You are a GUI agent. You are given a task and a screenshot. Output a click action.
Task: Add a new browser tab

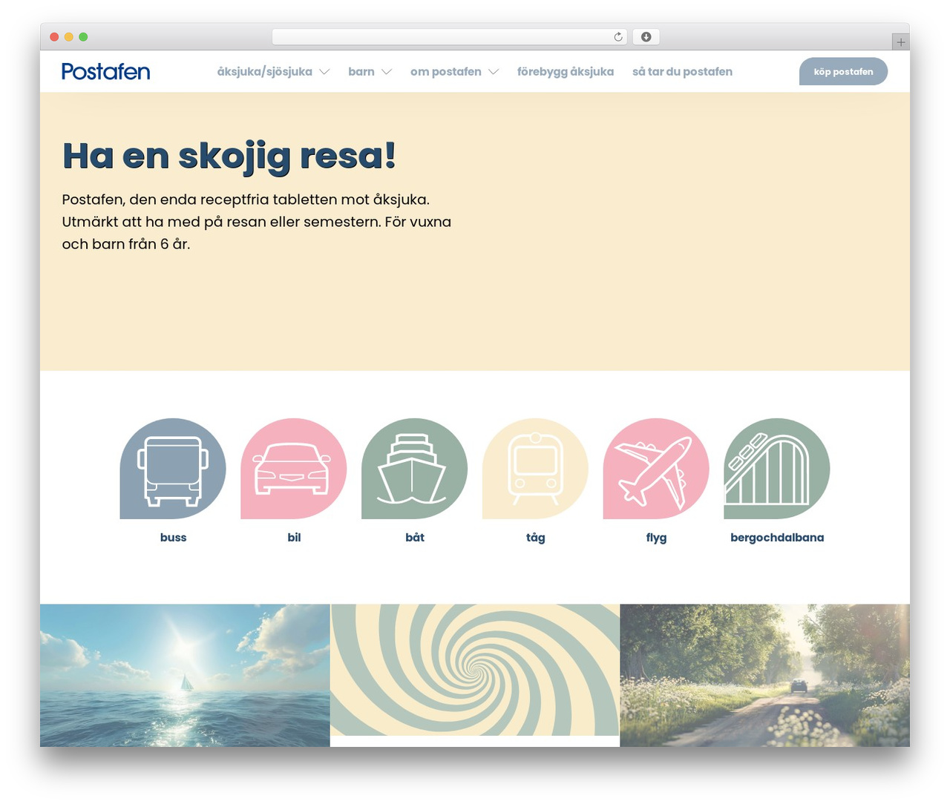pos(901,42)
